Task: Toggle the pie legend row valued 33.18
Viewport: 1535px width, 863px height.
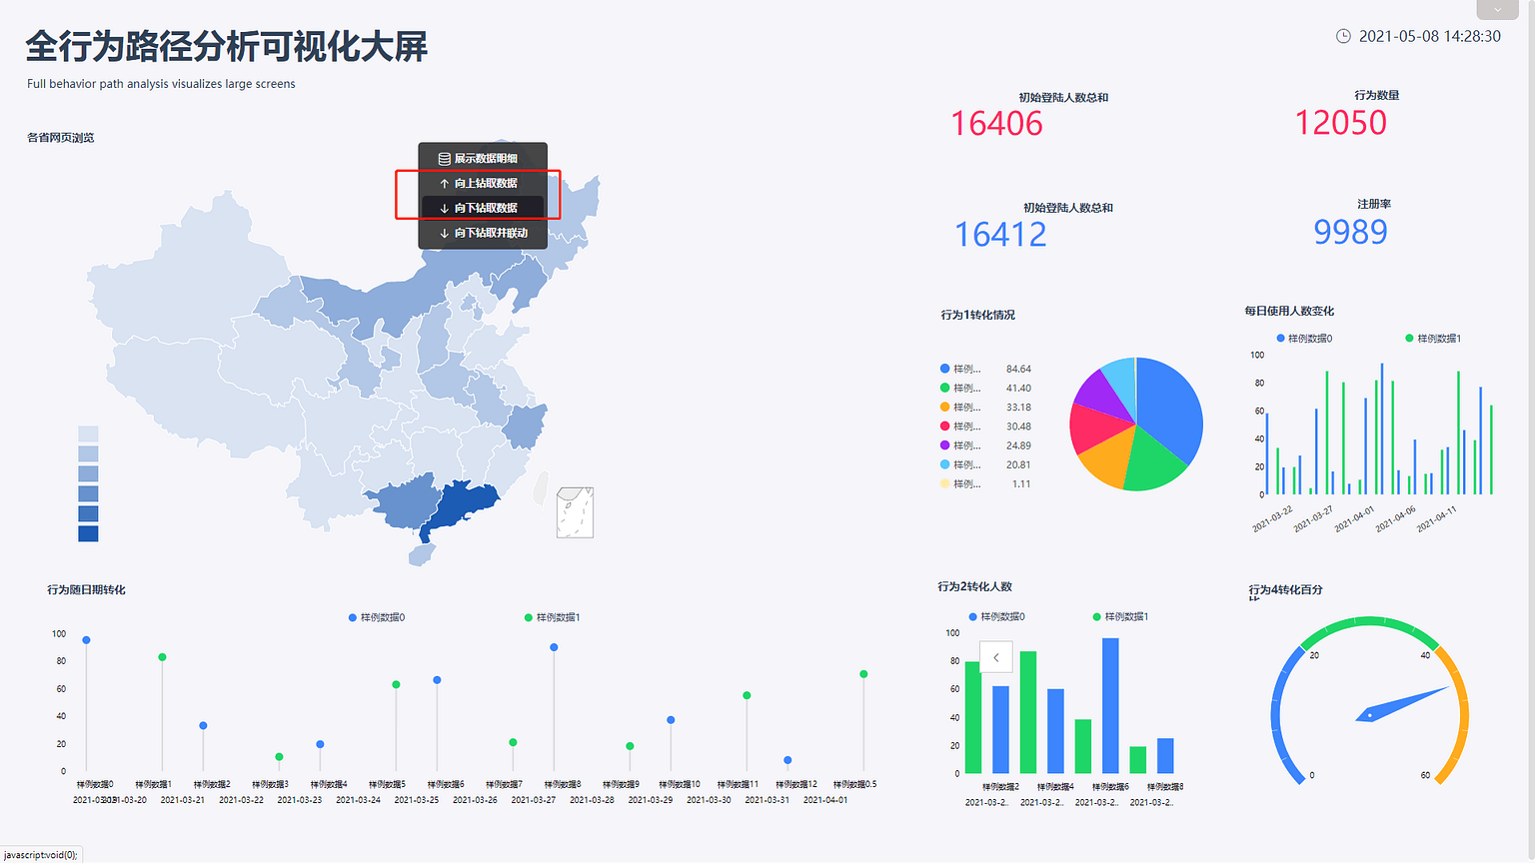Action: pos(985,407)
